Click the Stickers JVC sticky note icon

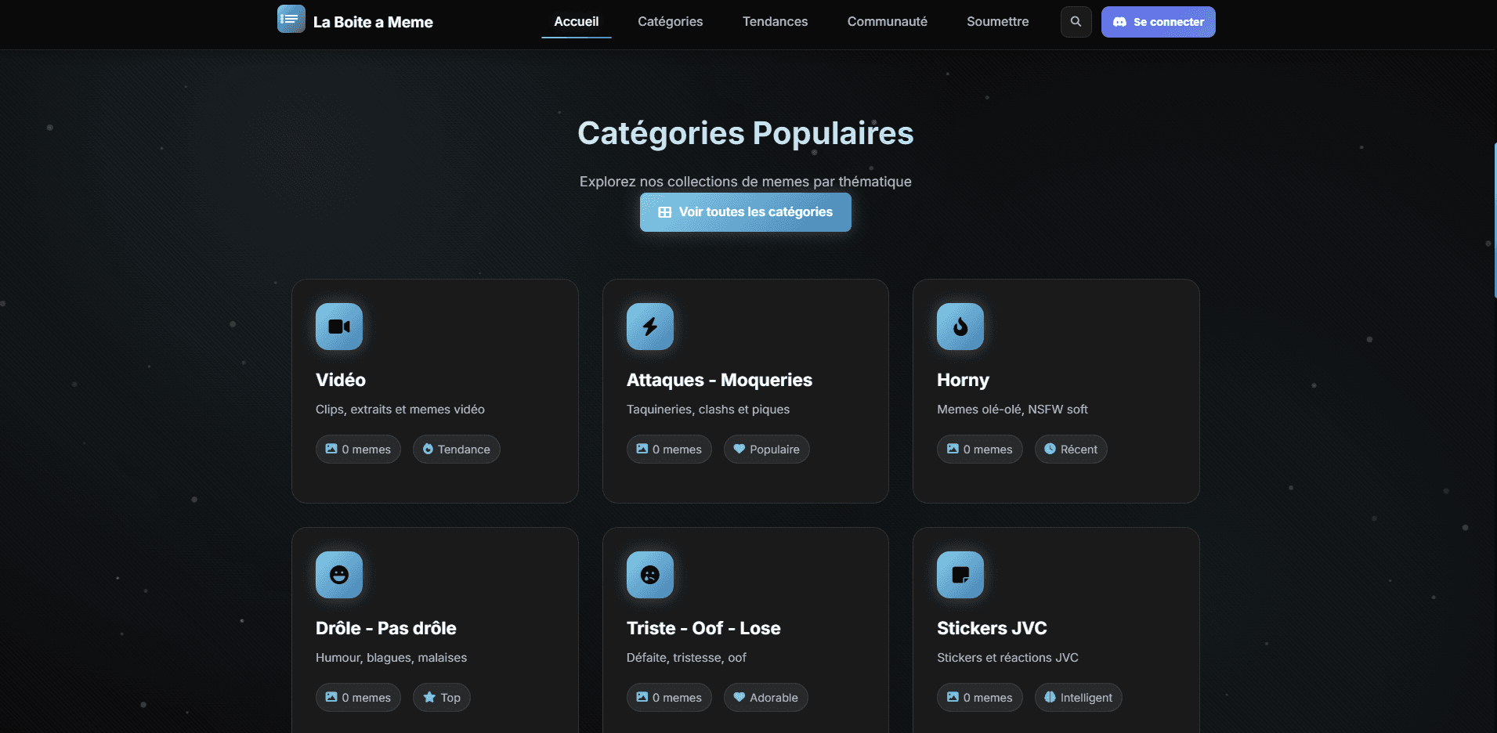click(960, 575)
